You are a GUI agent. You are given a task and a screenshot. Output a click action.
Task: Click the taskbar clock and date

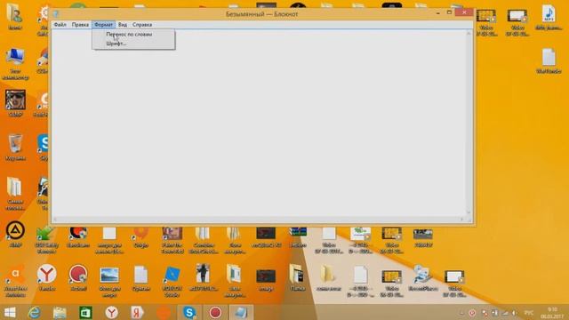pyautogui.click(x=552, y=313)
